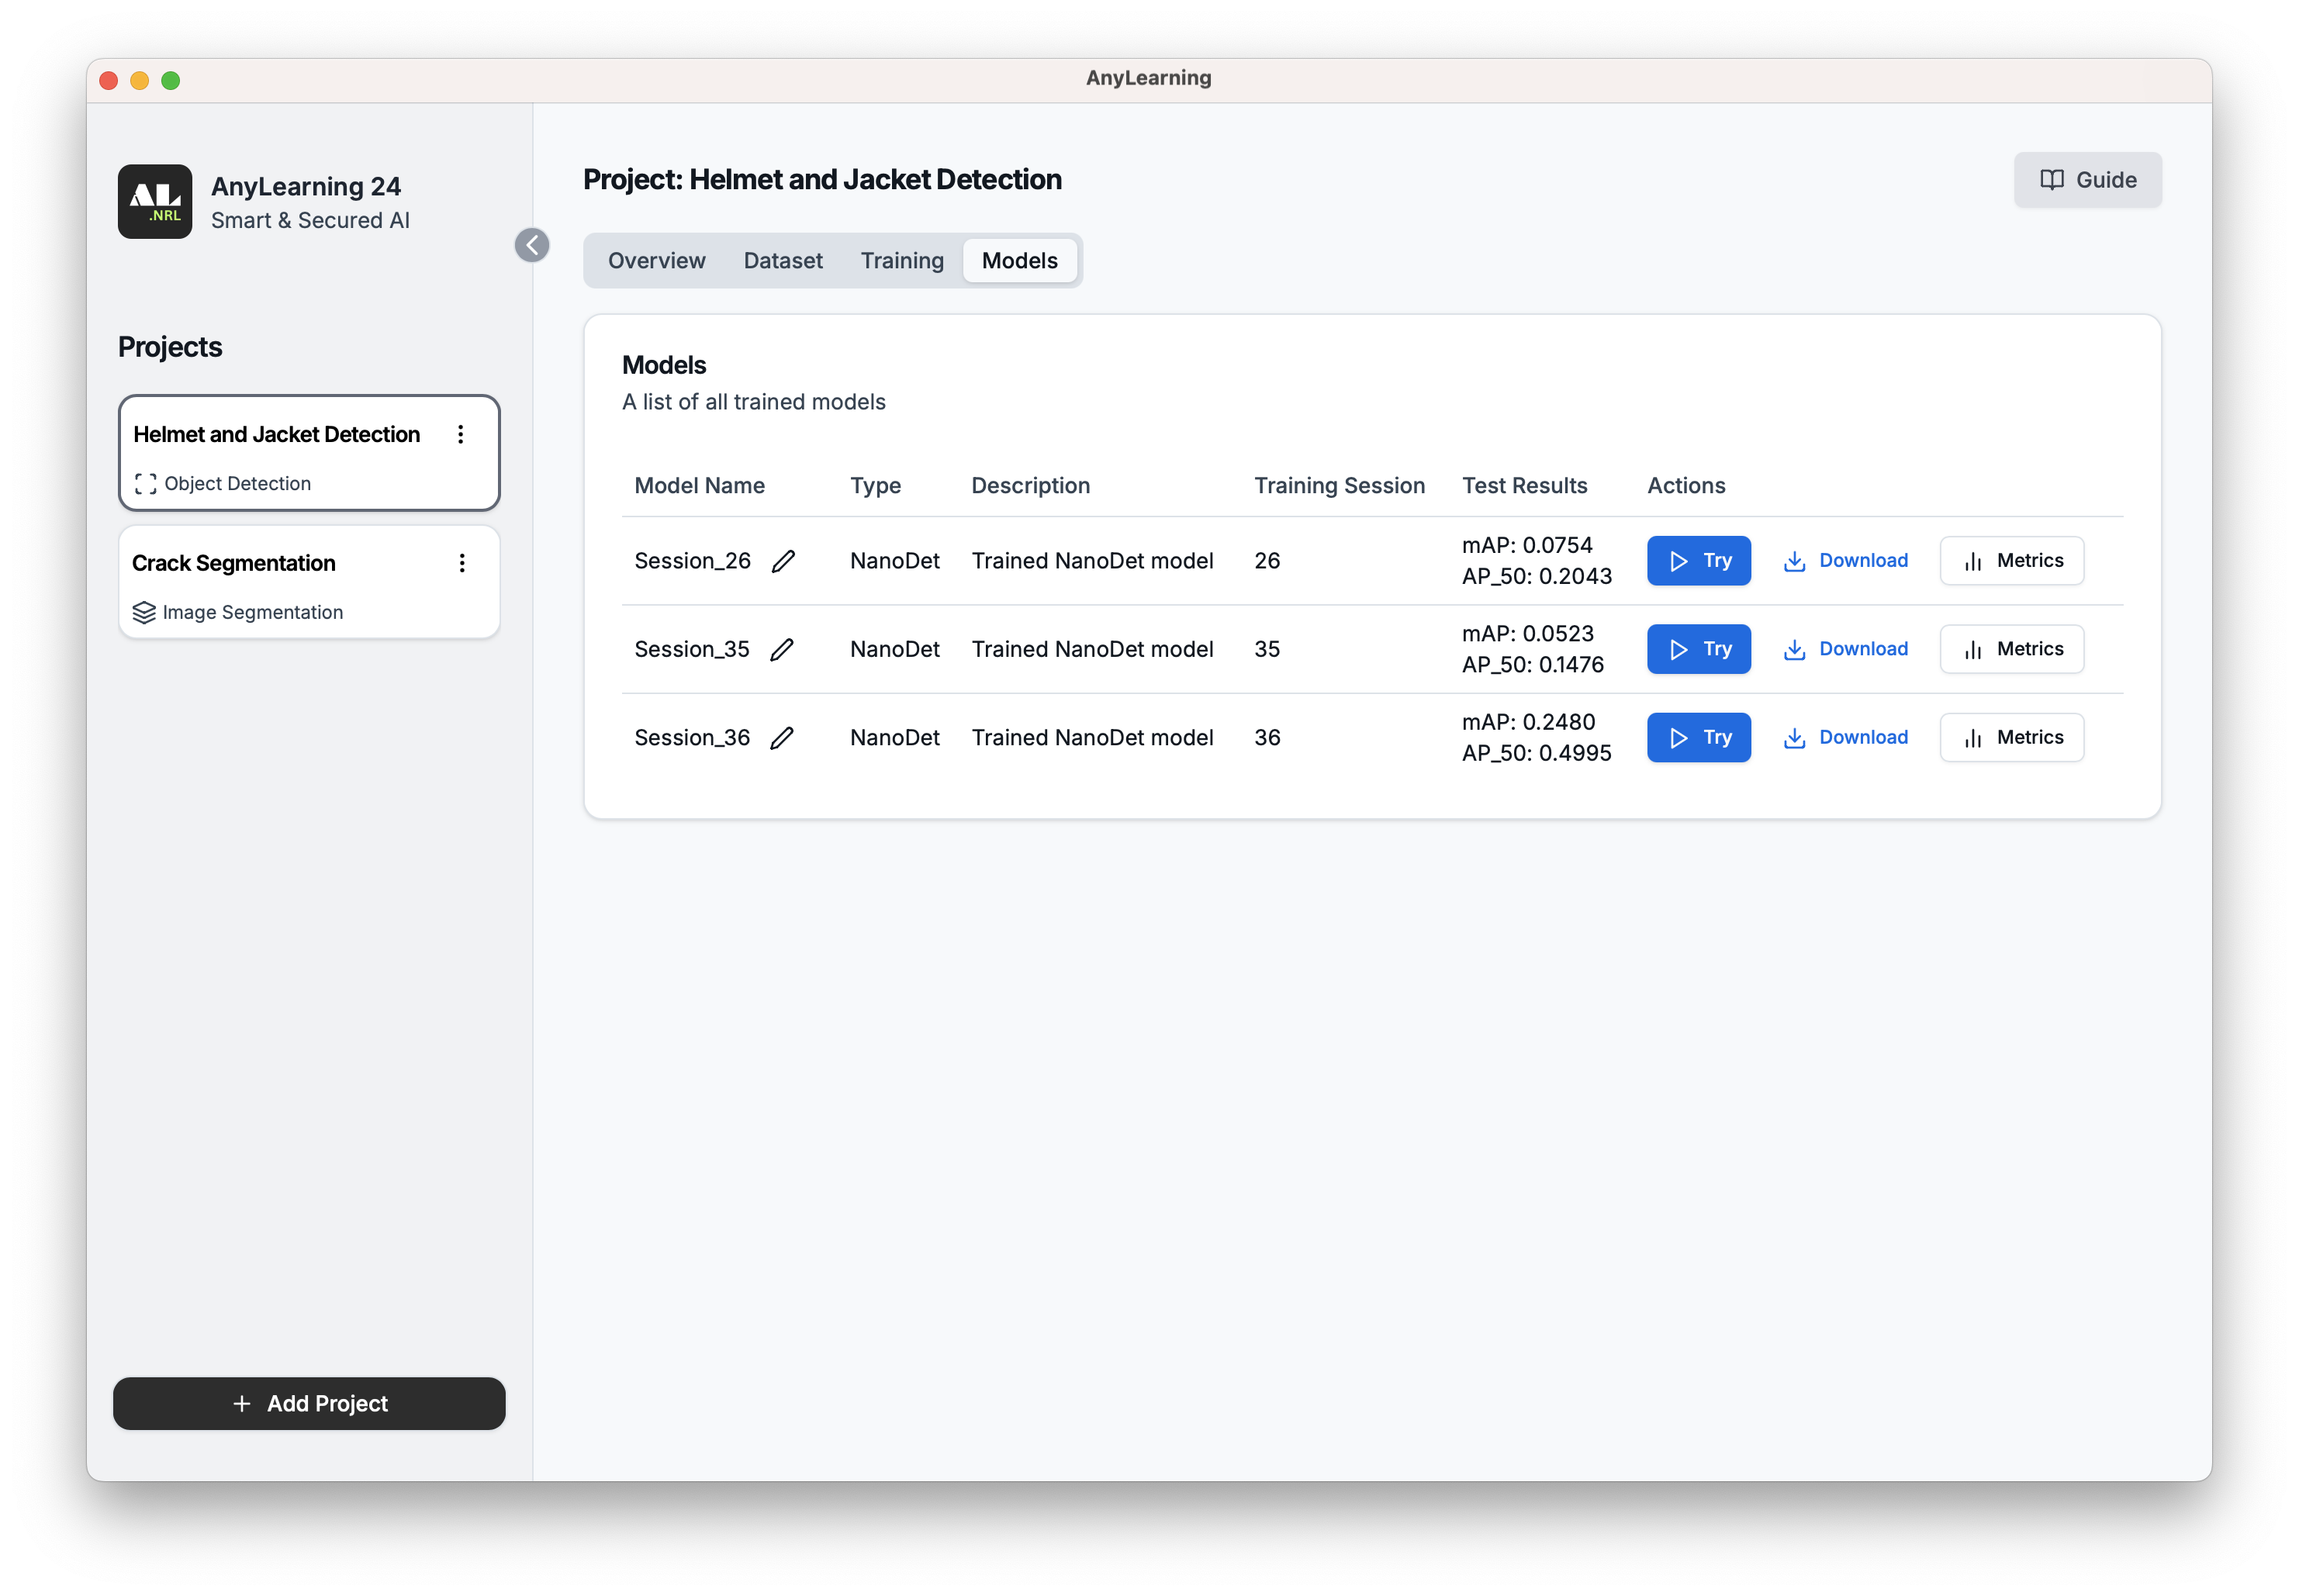Open Metrics for Session_36

click(x=2011, y=737)
